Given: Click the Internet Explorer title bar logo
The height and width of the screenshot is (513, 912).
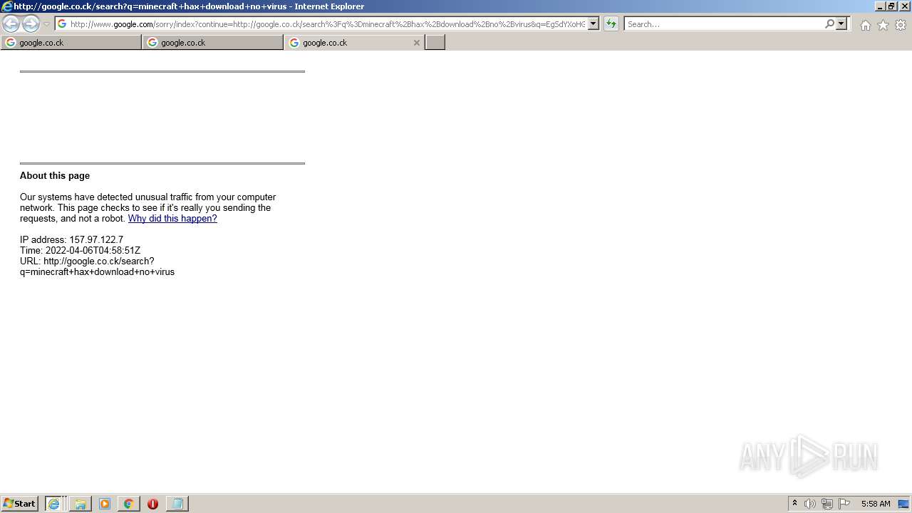Looking at the screenshot, I should [x=7, y=6].
